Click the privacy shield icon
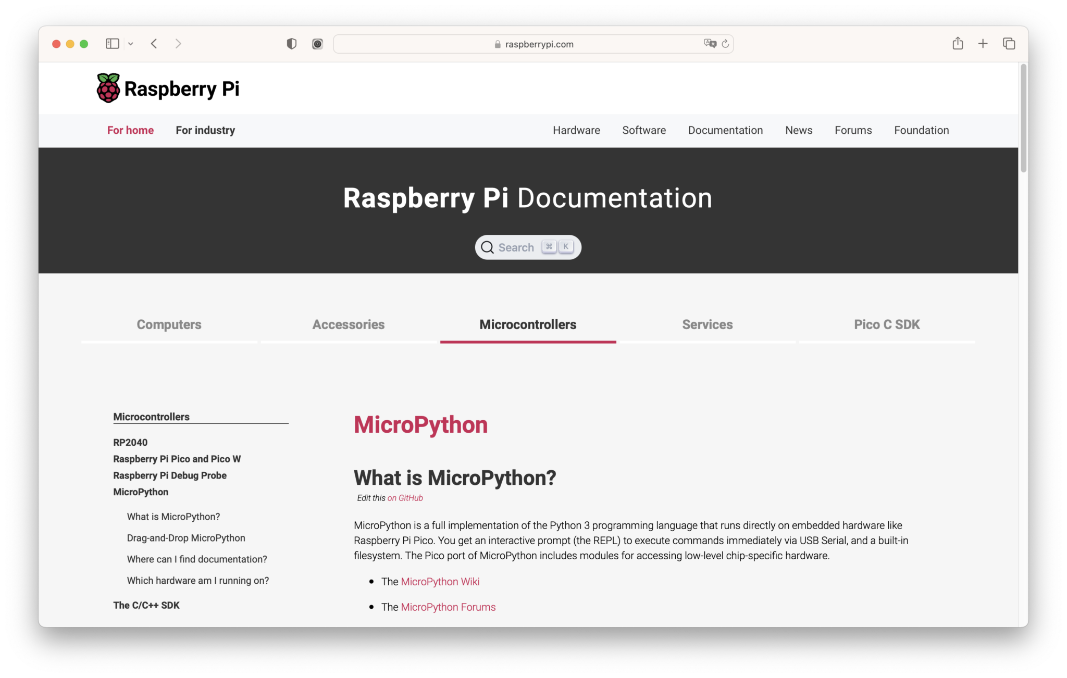The width and height of the screenshot is (1067, 678). (x=292, y=44)
